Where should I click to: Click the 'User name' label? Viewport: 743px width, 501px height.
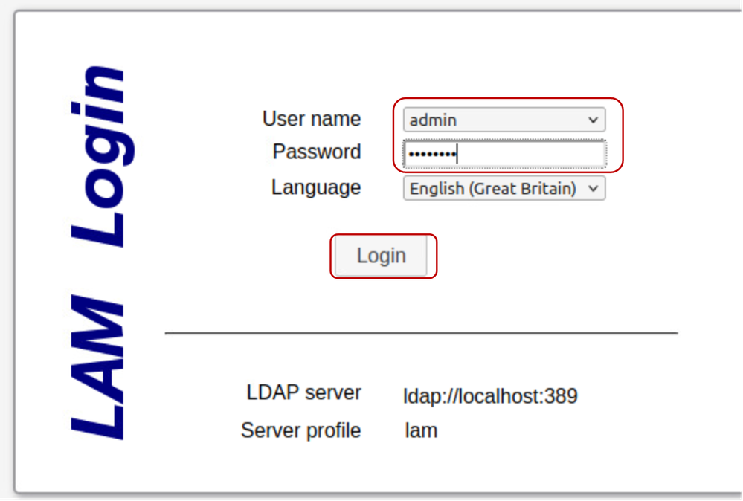pos(312,119)
